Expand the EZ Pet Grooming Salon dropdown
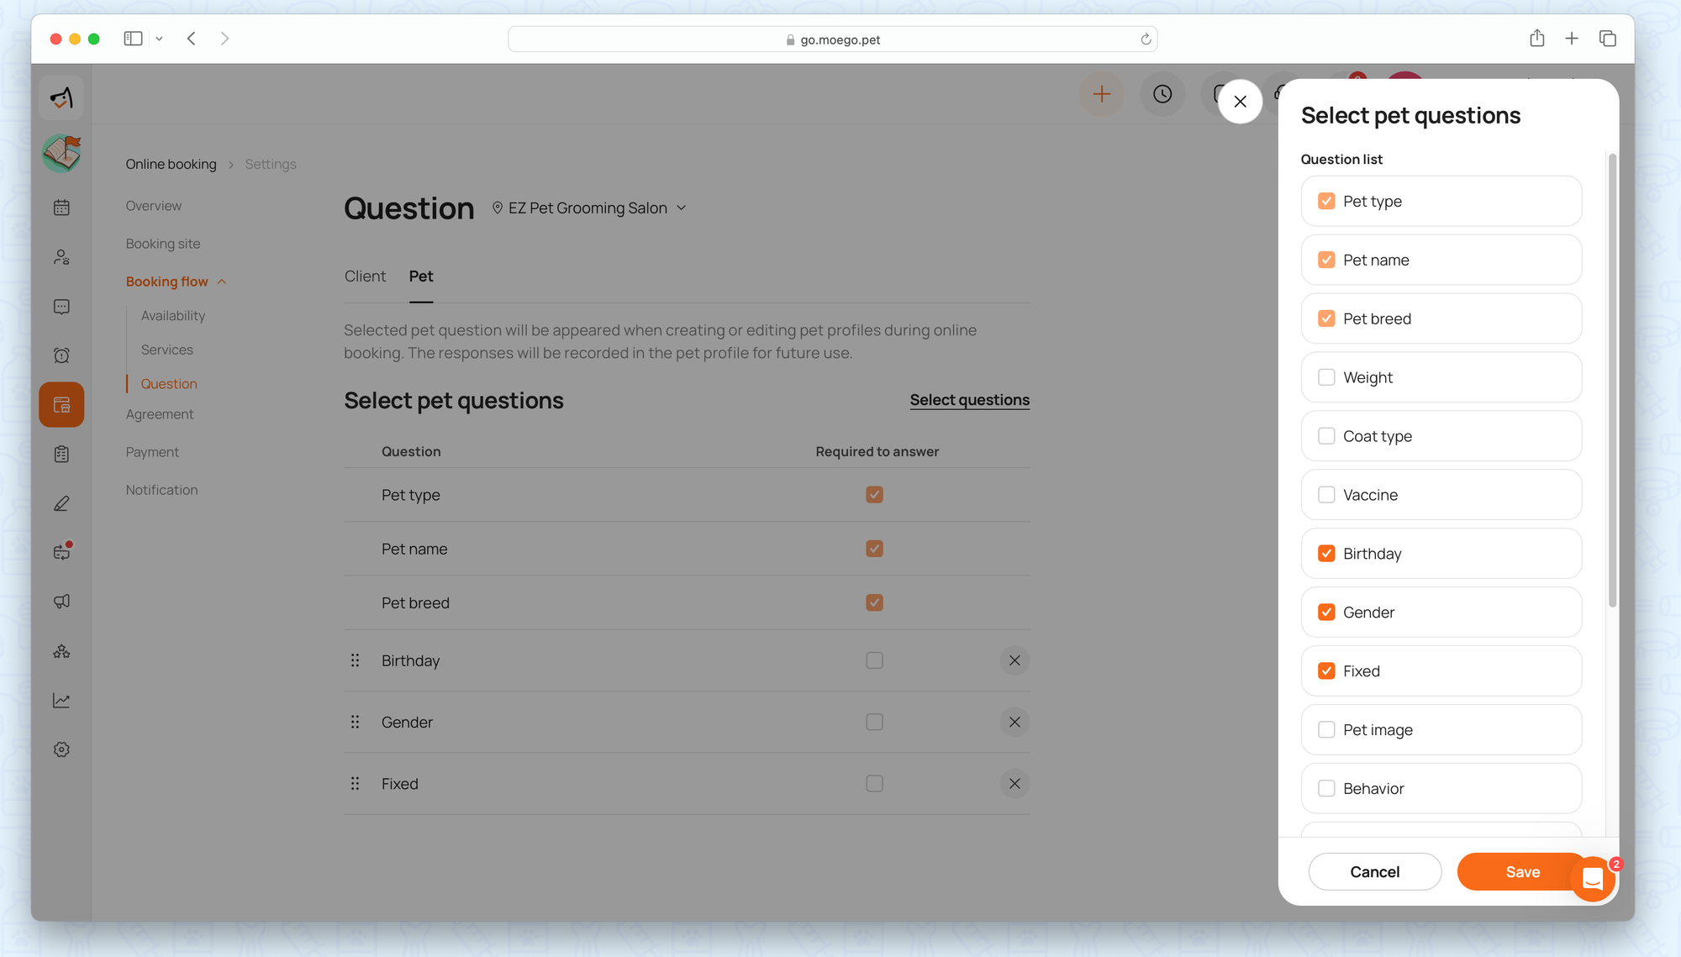 (x=682, y=208)
